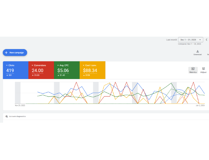Click the Adjust sliders icon

[203, 69]
